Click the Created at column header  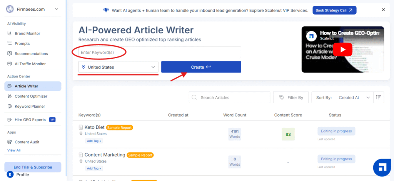coord(178,115)
